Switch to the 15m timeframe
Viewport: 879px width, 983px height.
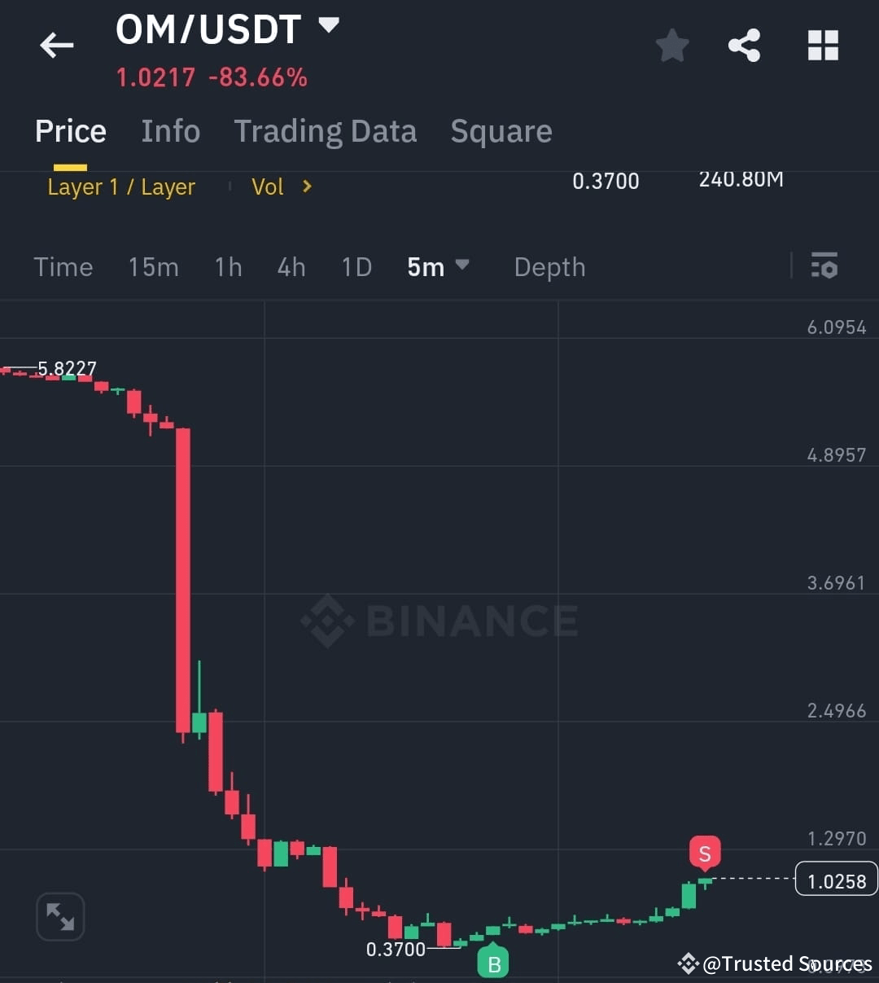pyautogui.click(x=153, y=266)
